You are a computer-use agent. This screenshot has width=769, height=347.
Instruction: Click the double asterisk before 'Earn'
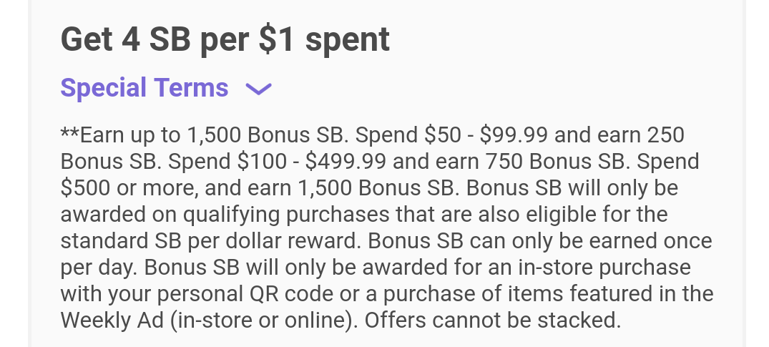point(69,132)
